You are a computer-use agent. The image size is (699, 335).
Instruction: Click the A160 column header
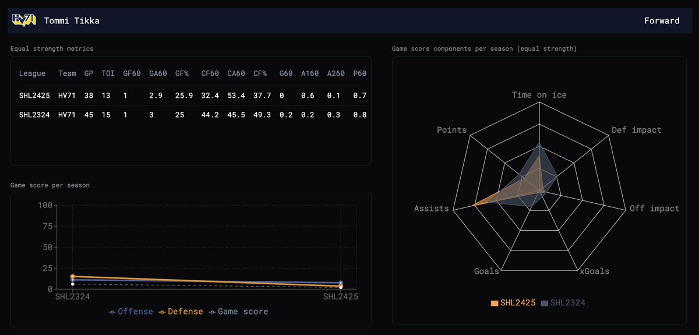coord(310,73)
